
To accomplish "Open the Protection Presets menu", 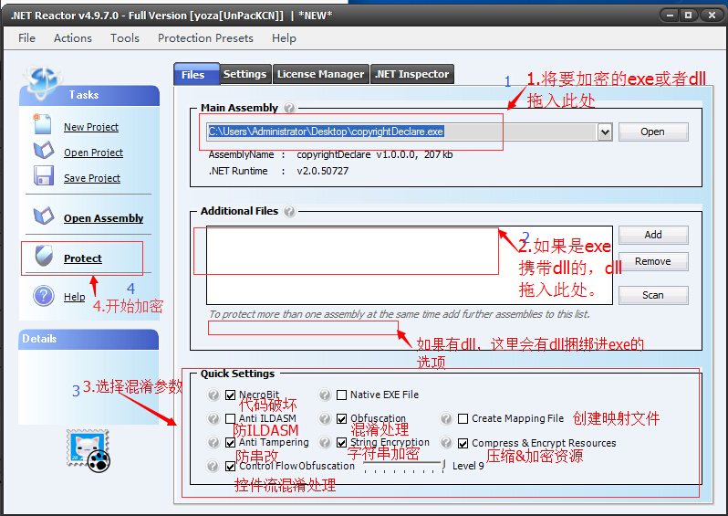I will click(205, 38).
